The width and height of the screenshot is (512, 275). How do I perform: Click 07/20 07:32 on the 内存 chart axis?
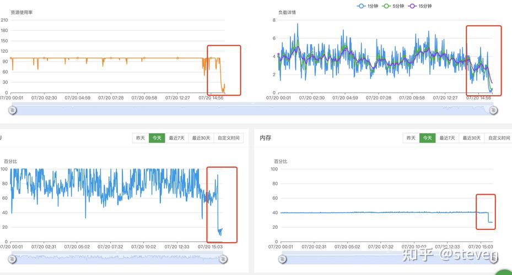coord(381,246)
